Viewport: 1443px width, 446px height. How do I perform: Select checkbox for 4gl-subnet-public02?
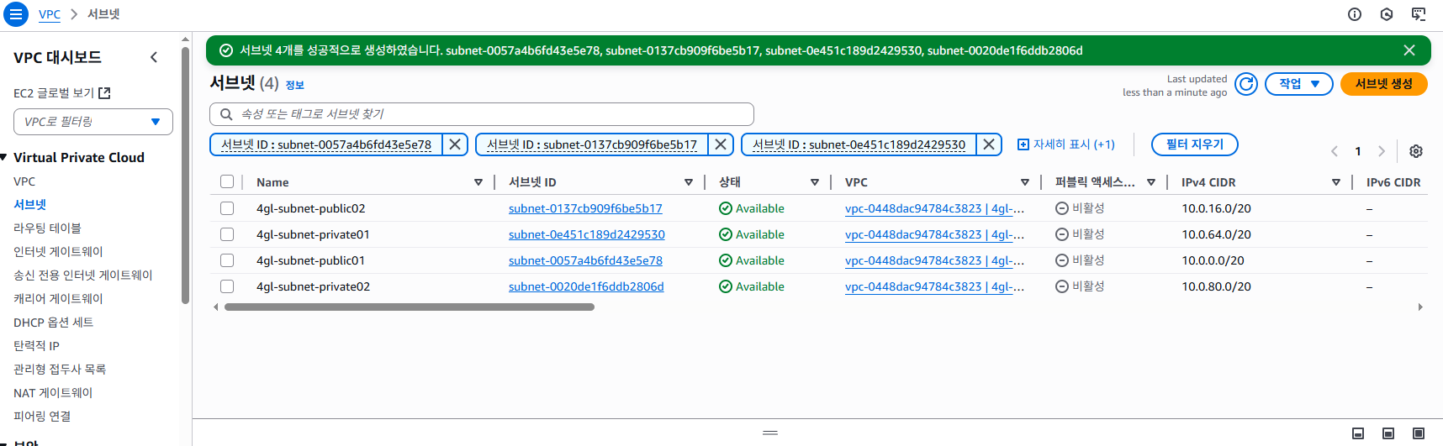(x=227, y=208)
